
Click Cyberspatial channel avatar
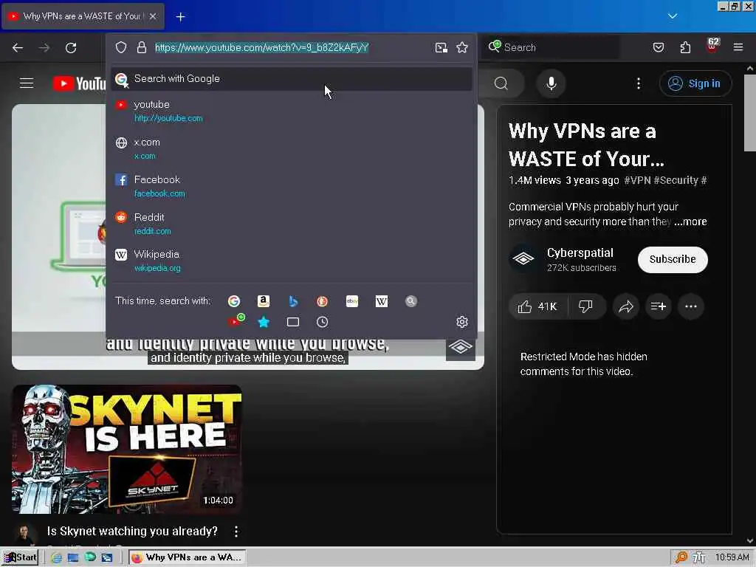tap(523, 259)
